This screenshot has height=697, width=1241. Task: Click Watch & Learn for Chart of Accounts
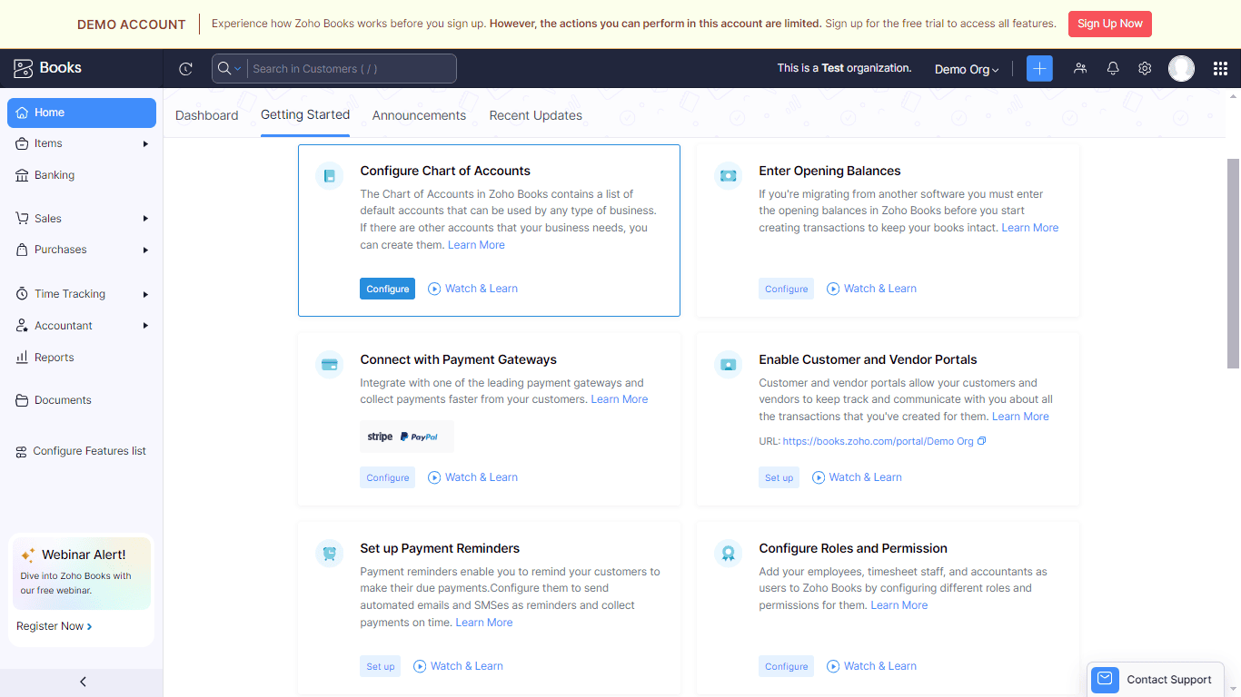tap(473, 289)
